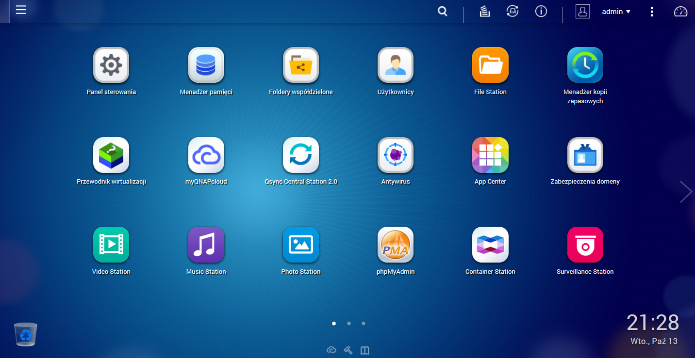Open the recycle bin on desktop

coord(26,334)
